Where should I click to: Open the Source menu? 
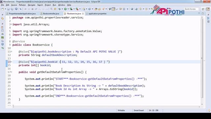pos(14,5)
